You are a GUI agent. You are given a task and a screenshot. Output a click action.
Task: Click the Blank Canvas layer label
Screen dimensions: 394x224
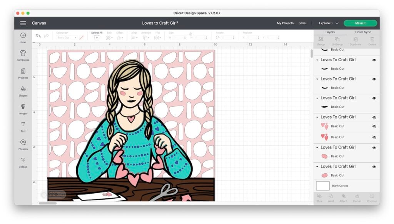click(x=340, y=186)
